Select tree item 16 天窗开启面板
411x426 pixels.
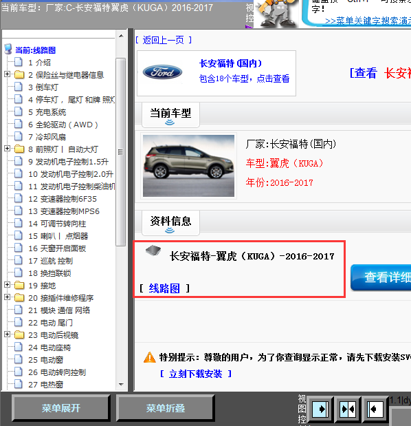click(x=57, y=248)
